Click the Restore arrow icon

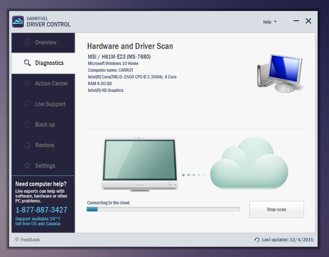(27, 145)
